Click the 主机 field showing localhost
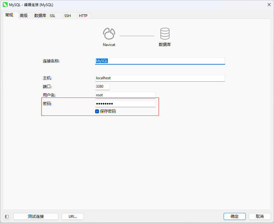 coord(160,78)
